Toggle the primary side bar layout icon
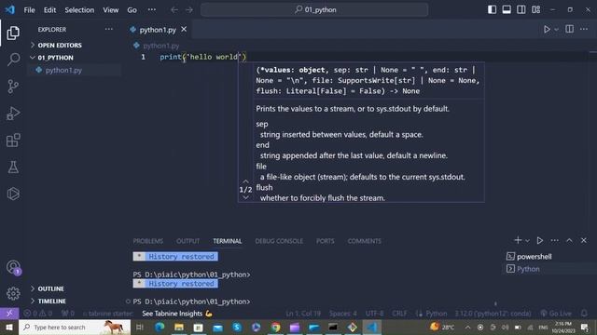This screenshot has height=335, width=597. click(x=492, y=9)
